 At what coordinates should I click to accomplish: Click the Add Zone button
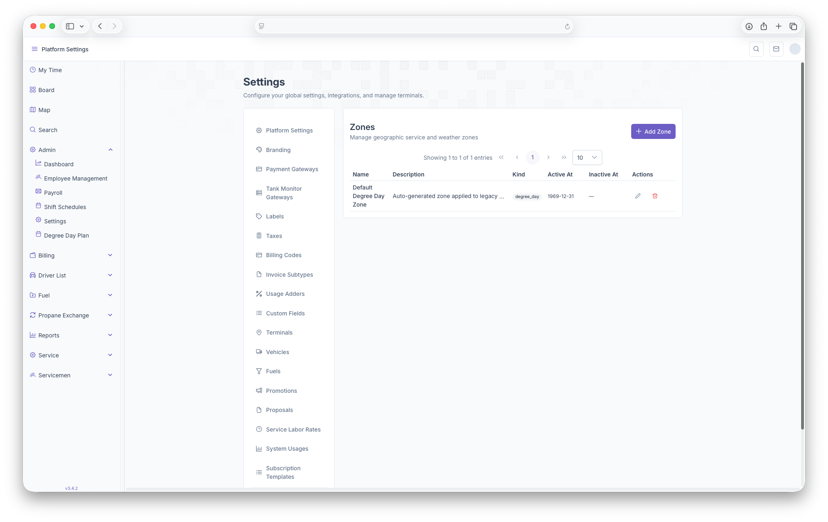pyautogui.click(x=653, y=132)
